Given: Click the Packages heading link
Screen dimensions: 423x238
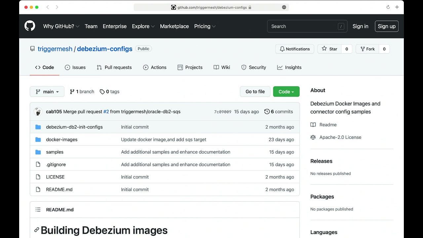Looking at the screenshot, I should point(322,197).
